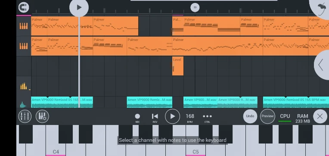The width and height of the screenshot is (329, 156).
Task: Open the 168 BPM tempo setting
Action: [190, 118]
